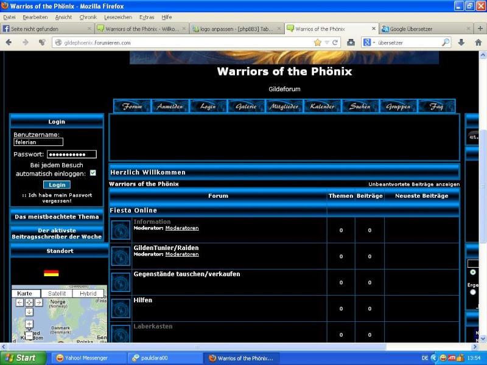The height and width of the screenshot is (365, 487).
Task: Click the vertical scrollbar down arrow
Action: coord(483,338)
